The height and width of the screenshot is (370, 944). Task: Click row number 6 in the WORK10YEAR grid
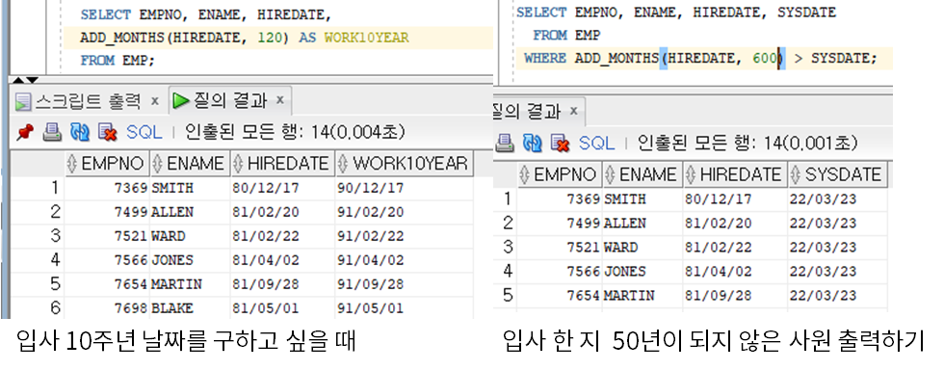click(56, 308)
